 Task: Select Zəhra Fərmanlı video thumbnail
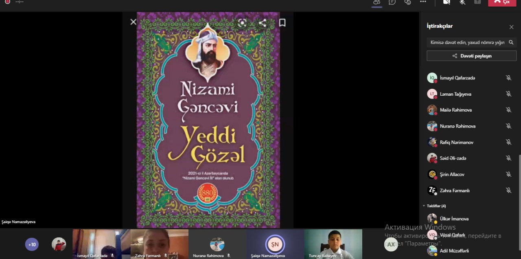coord(160,244)
